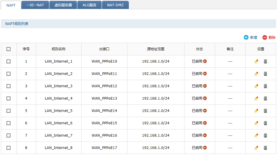This screenshot has width=277, height=155.
Task: Check the box for rule LAN_Internet_1
Action: (8, 61)
